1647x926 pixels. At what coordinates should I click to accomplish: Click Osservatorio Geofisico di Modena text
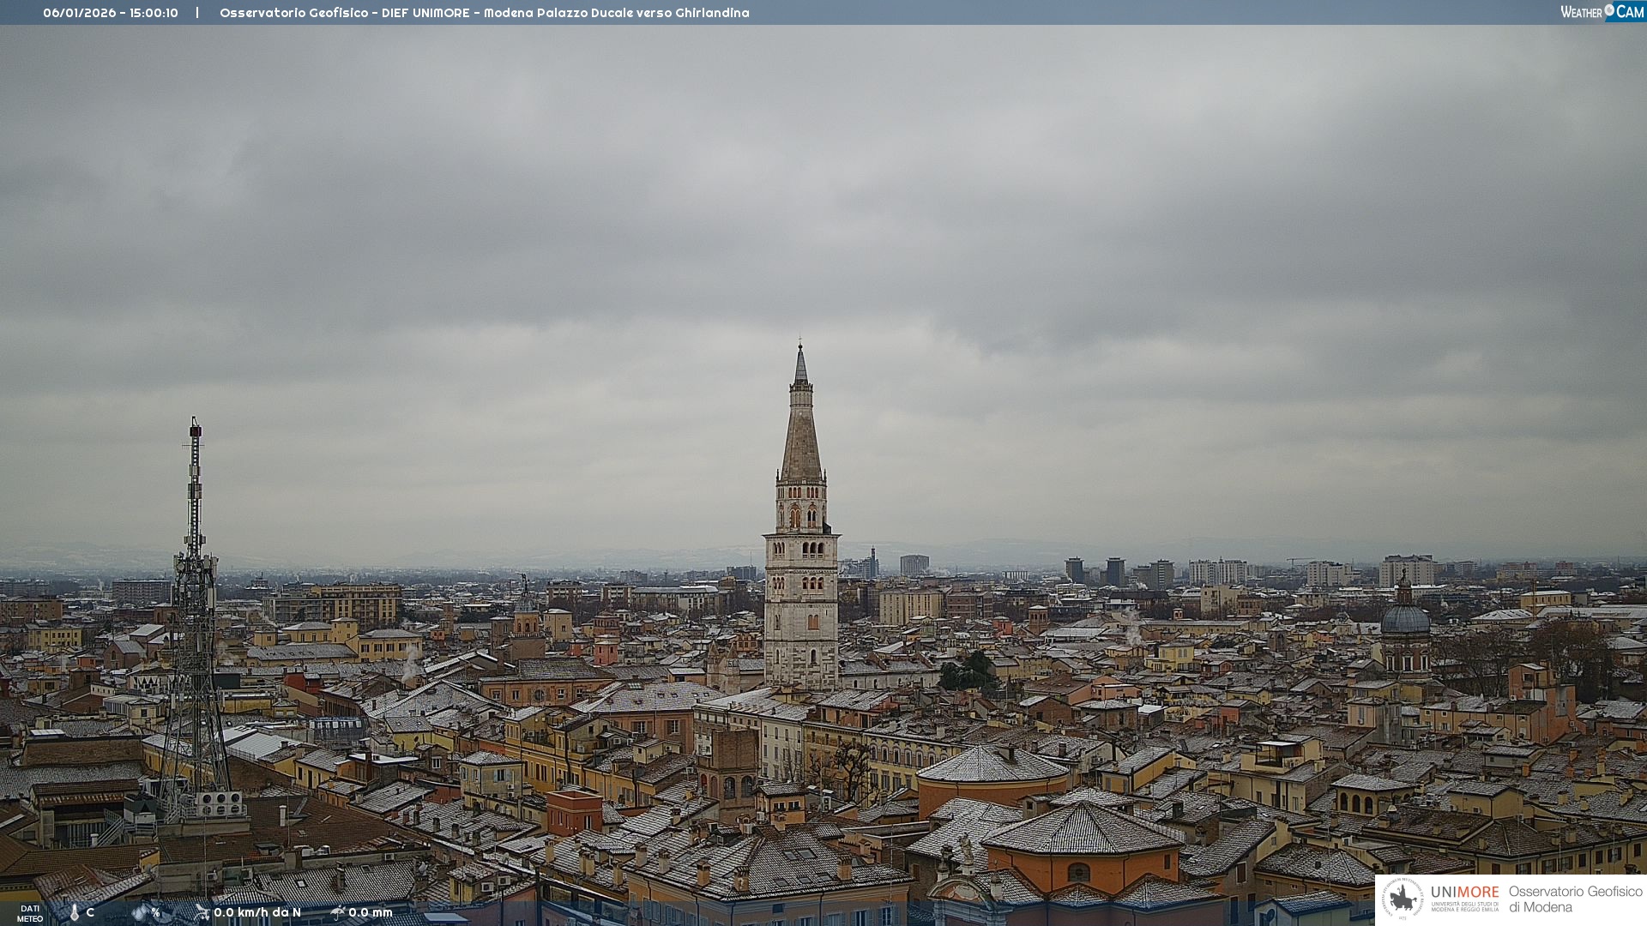click(x=1575, y=899)
